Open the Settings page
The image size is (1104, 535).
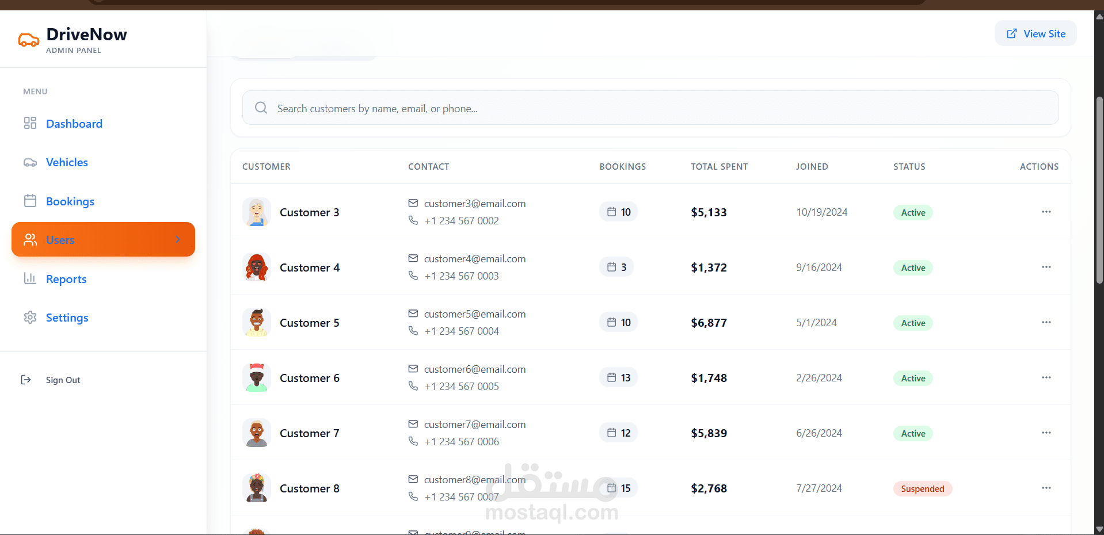(x=67, y=318)
